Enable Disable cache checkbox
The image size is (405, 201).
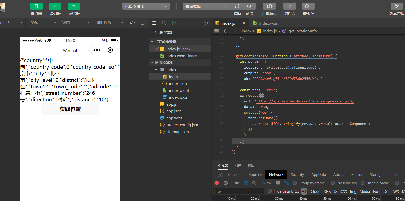tap(362, 183)
